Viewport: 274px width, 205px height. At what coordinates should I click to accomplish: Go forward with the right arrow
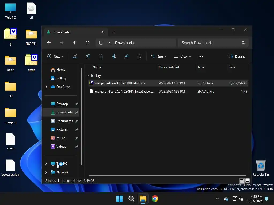62,43
